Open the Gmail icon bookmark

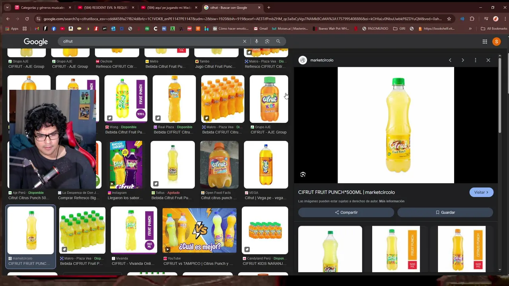coord(37,29)
